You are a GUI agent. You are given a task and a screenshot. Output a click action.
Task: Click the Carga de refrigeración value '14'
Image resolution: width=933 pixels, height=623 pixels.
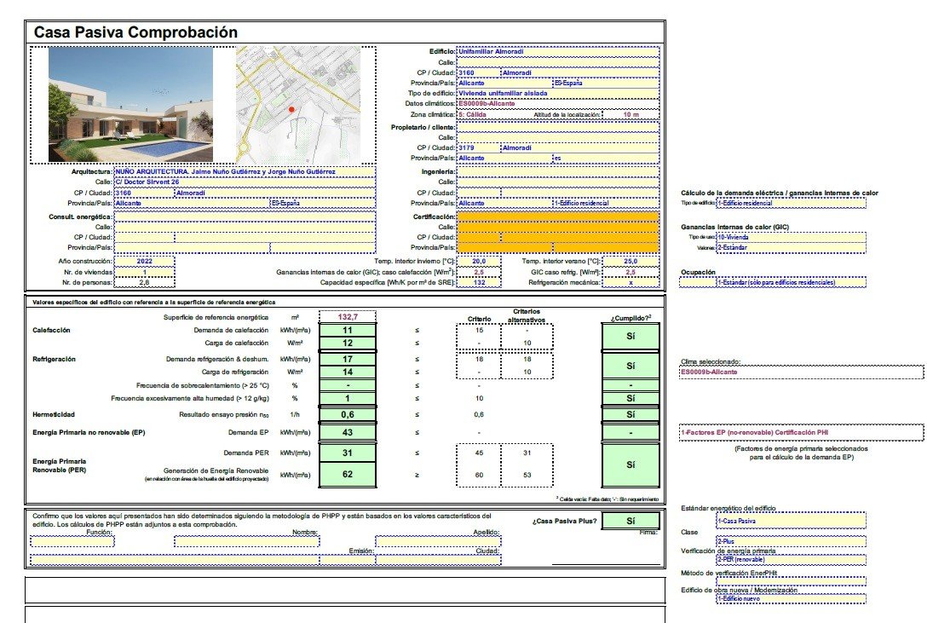(348, 372)
